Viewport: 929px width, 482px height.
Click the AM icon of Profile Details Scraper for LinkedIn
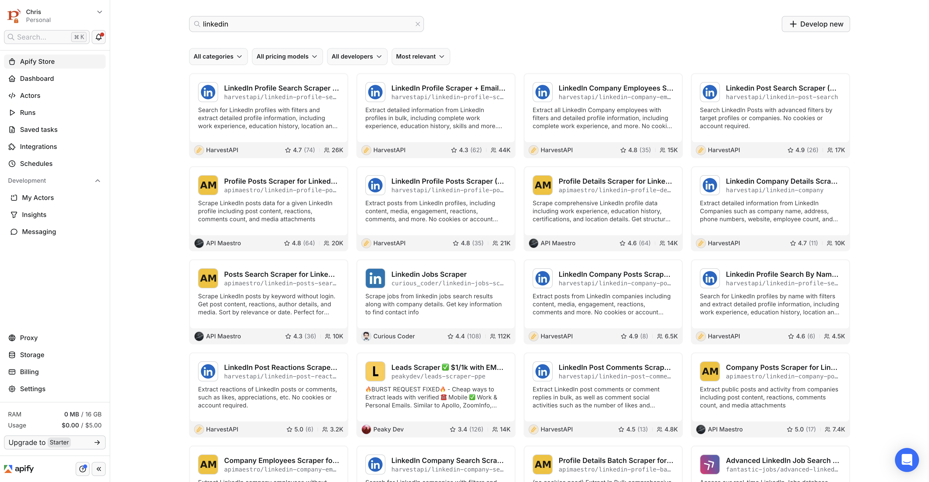click(543, 185)
